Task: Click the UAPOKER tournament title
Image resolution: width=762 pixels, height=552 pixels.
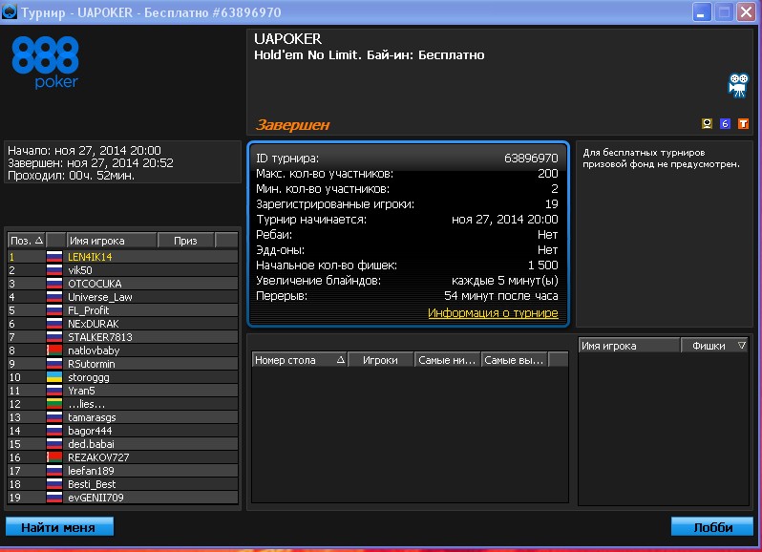Action: 287,38
